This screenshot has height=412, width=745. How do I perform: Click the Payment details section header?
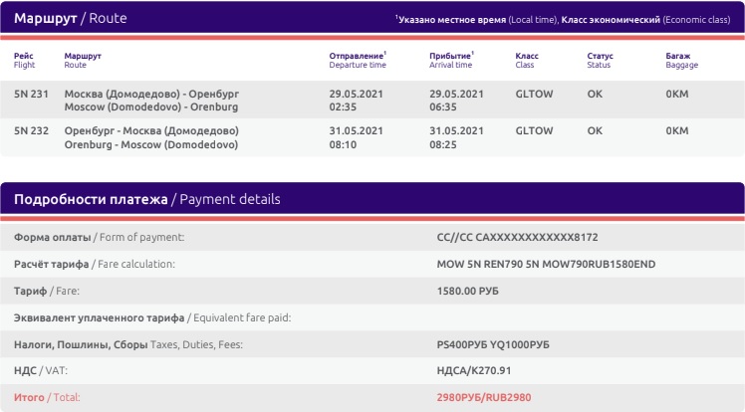[x=146, y=199]
